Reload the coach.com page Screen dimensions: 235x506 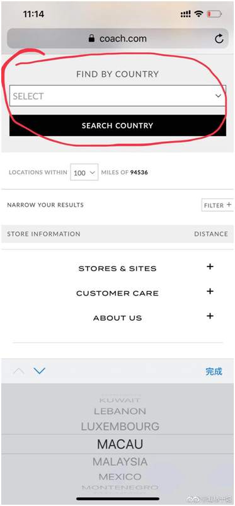click(x=219, y=39)
